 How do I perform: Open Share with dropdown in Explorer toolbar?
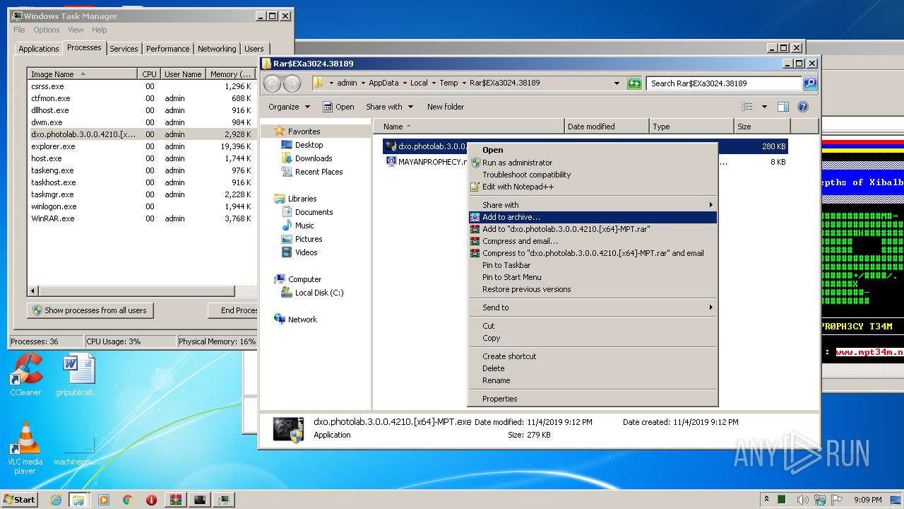[x=389, y=107]
